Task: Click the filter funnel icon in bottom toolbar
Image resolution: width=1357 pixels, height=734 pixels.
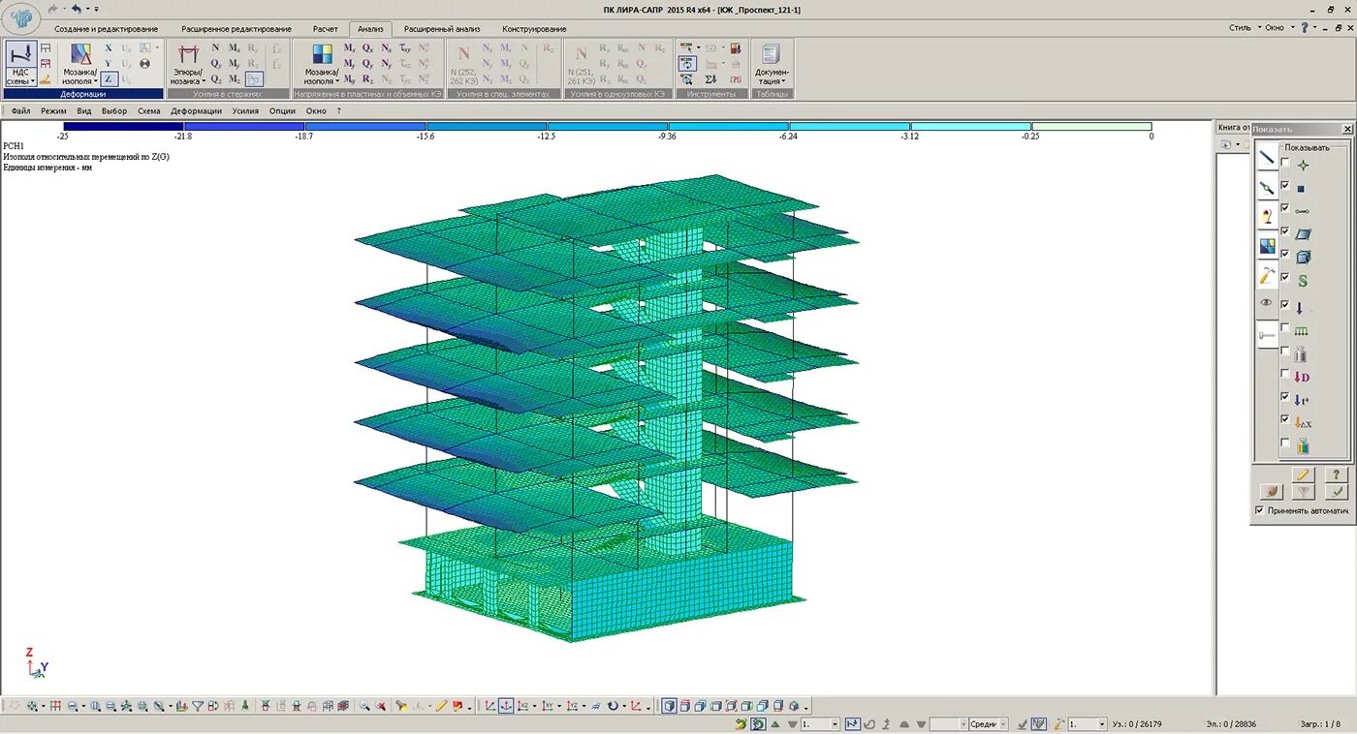Action: 198,707
